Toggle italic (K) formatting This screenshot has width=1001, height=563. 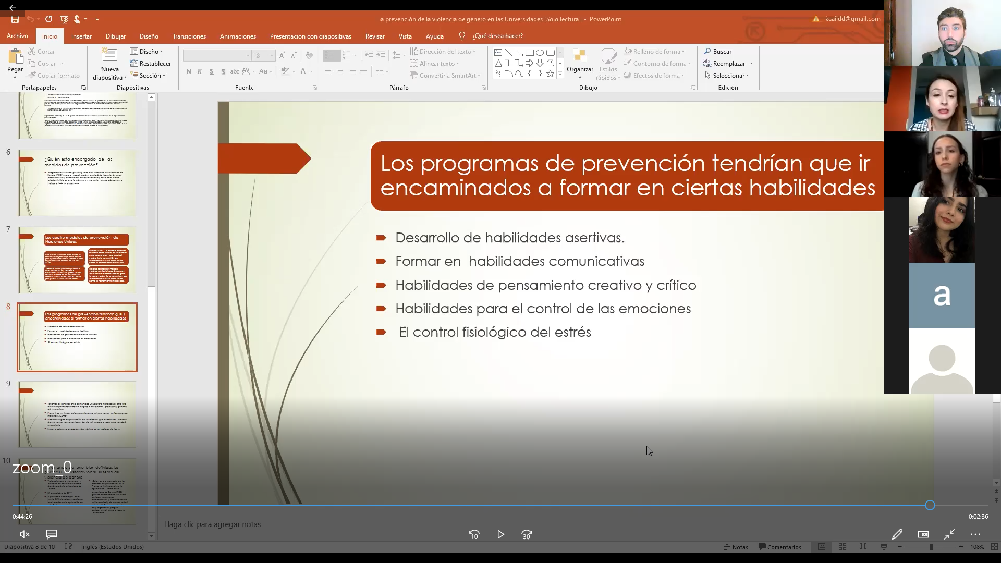[x=200, y=71]
